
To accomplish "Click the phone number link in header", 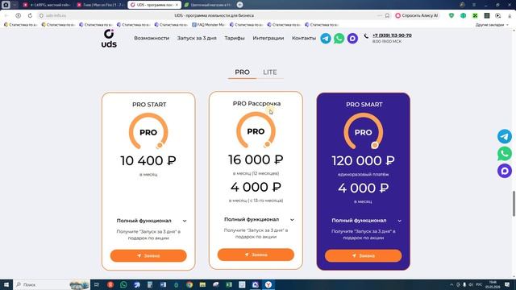I will (x=392, y=35).
